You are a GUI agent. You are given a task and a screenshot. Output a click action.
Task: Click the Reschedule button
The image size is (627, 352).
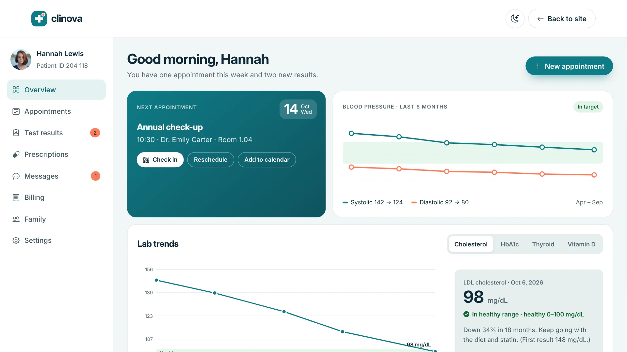pyautogui.click(x=211, y=160)
